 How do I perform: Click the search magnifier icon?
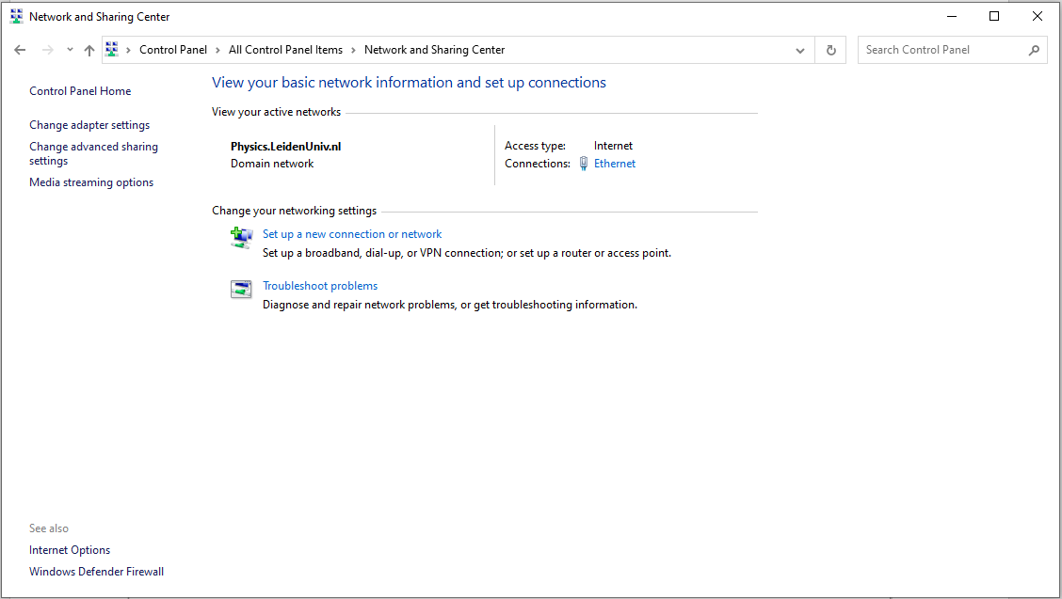tap(1034, 50)
